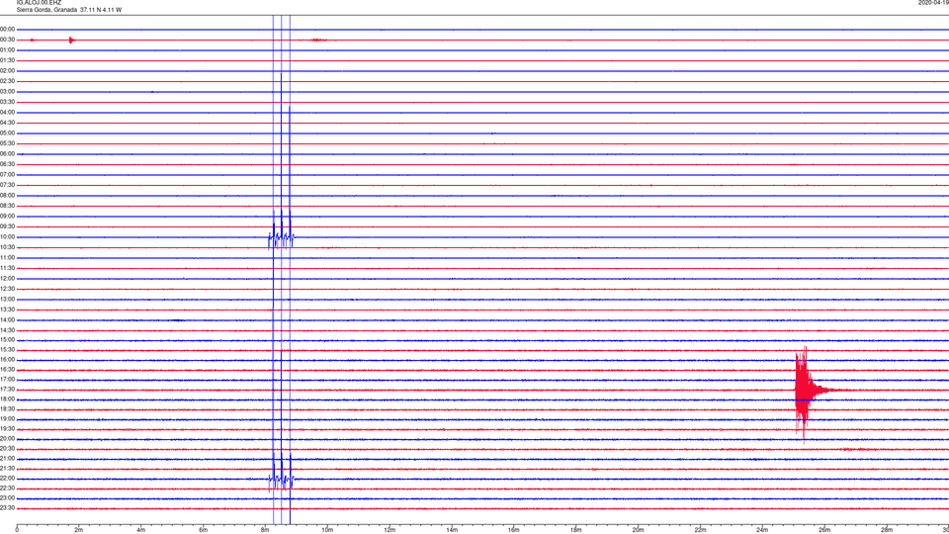
Task: Select the 09:00 time label
Action: click(x=7, y=217)
